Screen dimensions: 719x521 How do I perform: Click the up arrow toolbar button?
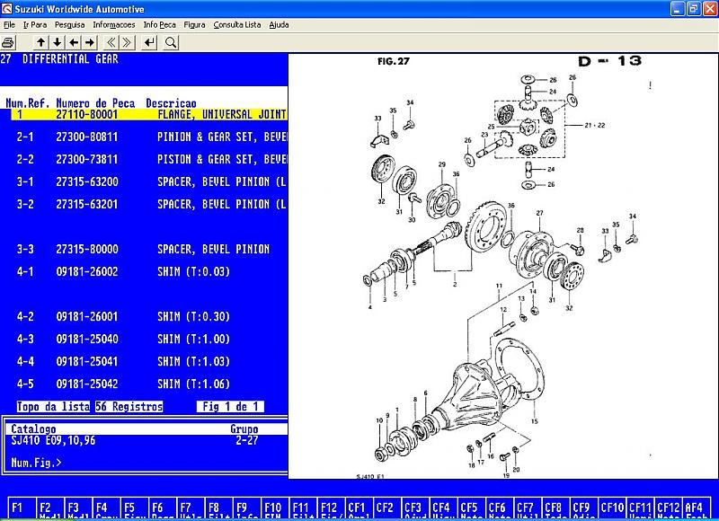point(40,42)
